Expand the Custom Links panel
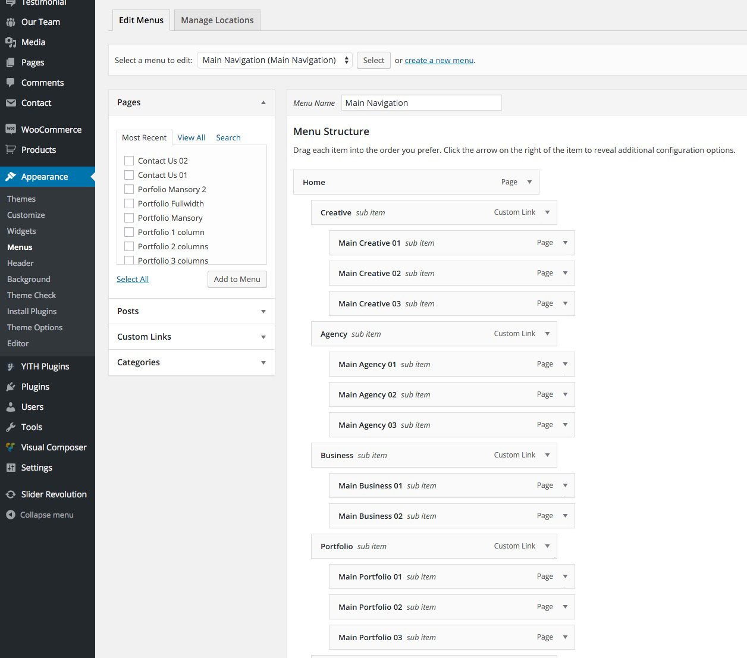 (263, 337)
